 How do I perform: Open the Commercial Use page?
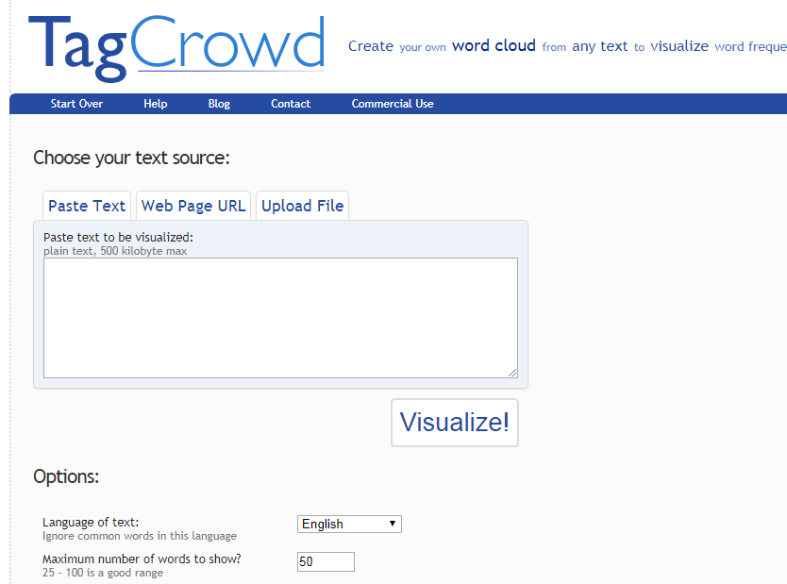pos(392,104)
